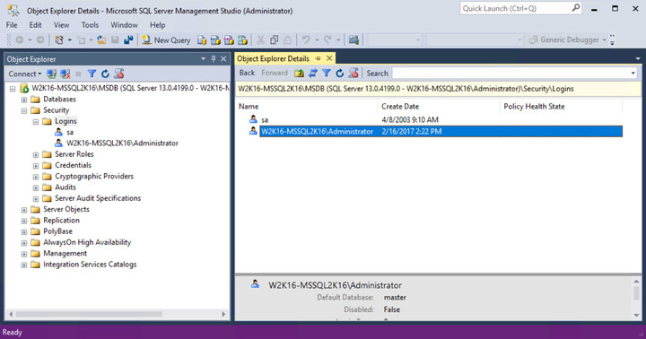Open Database Engine Query icon next to New Query
646x339 pixels.
[x=202, y=40]
